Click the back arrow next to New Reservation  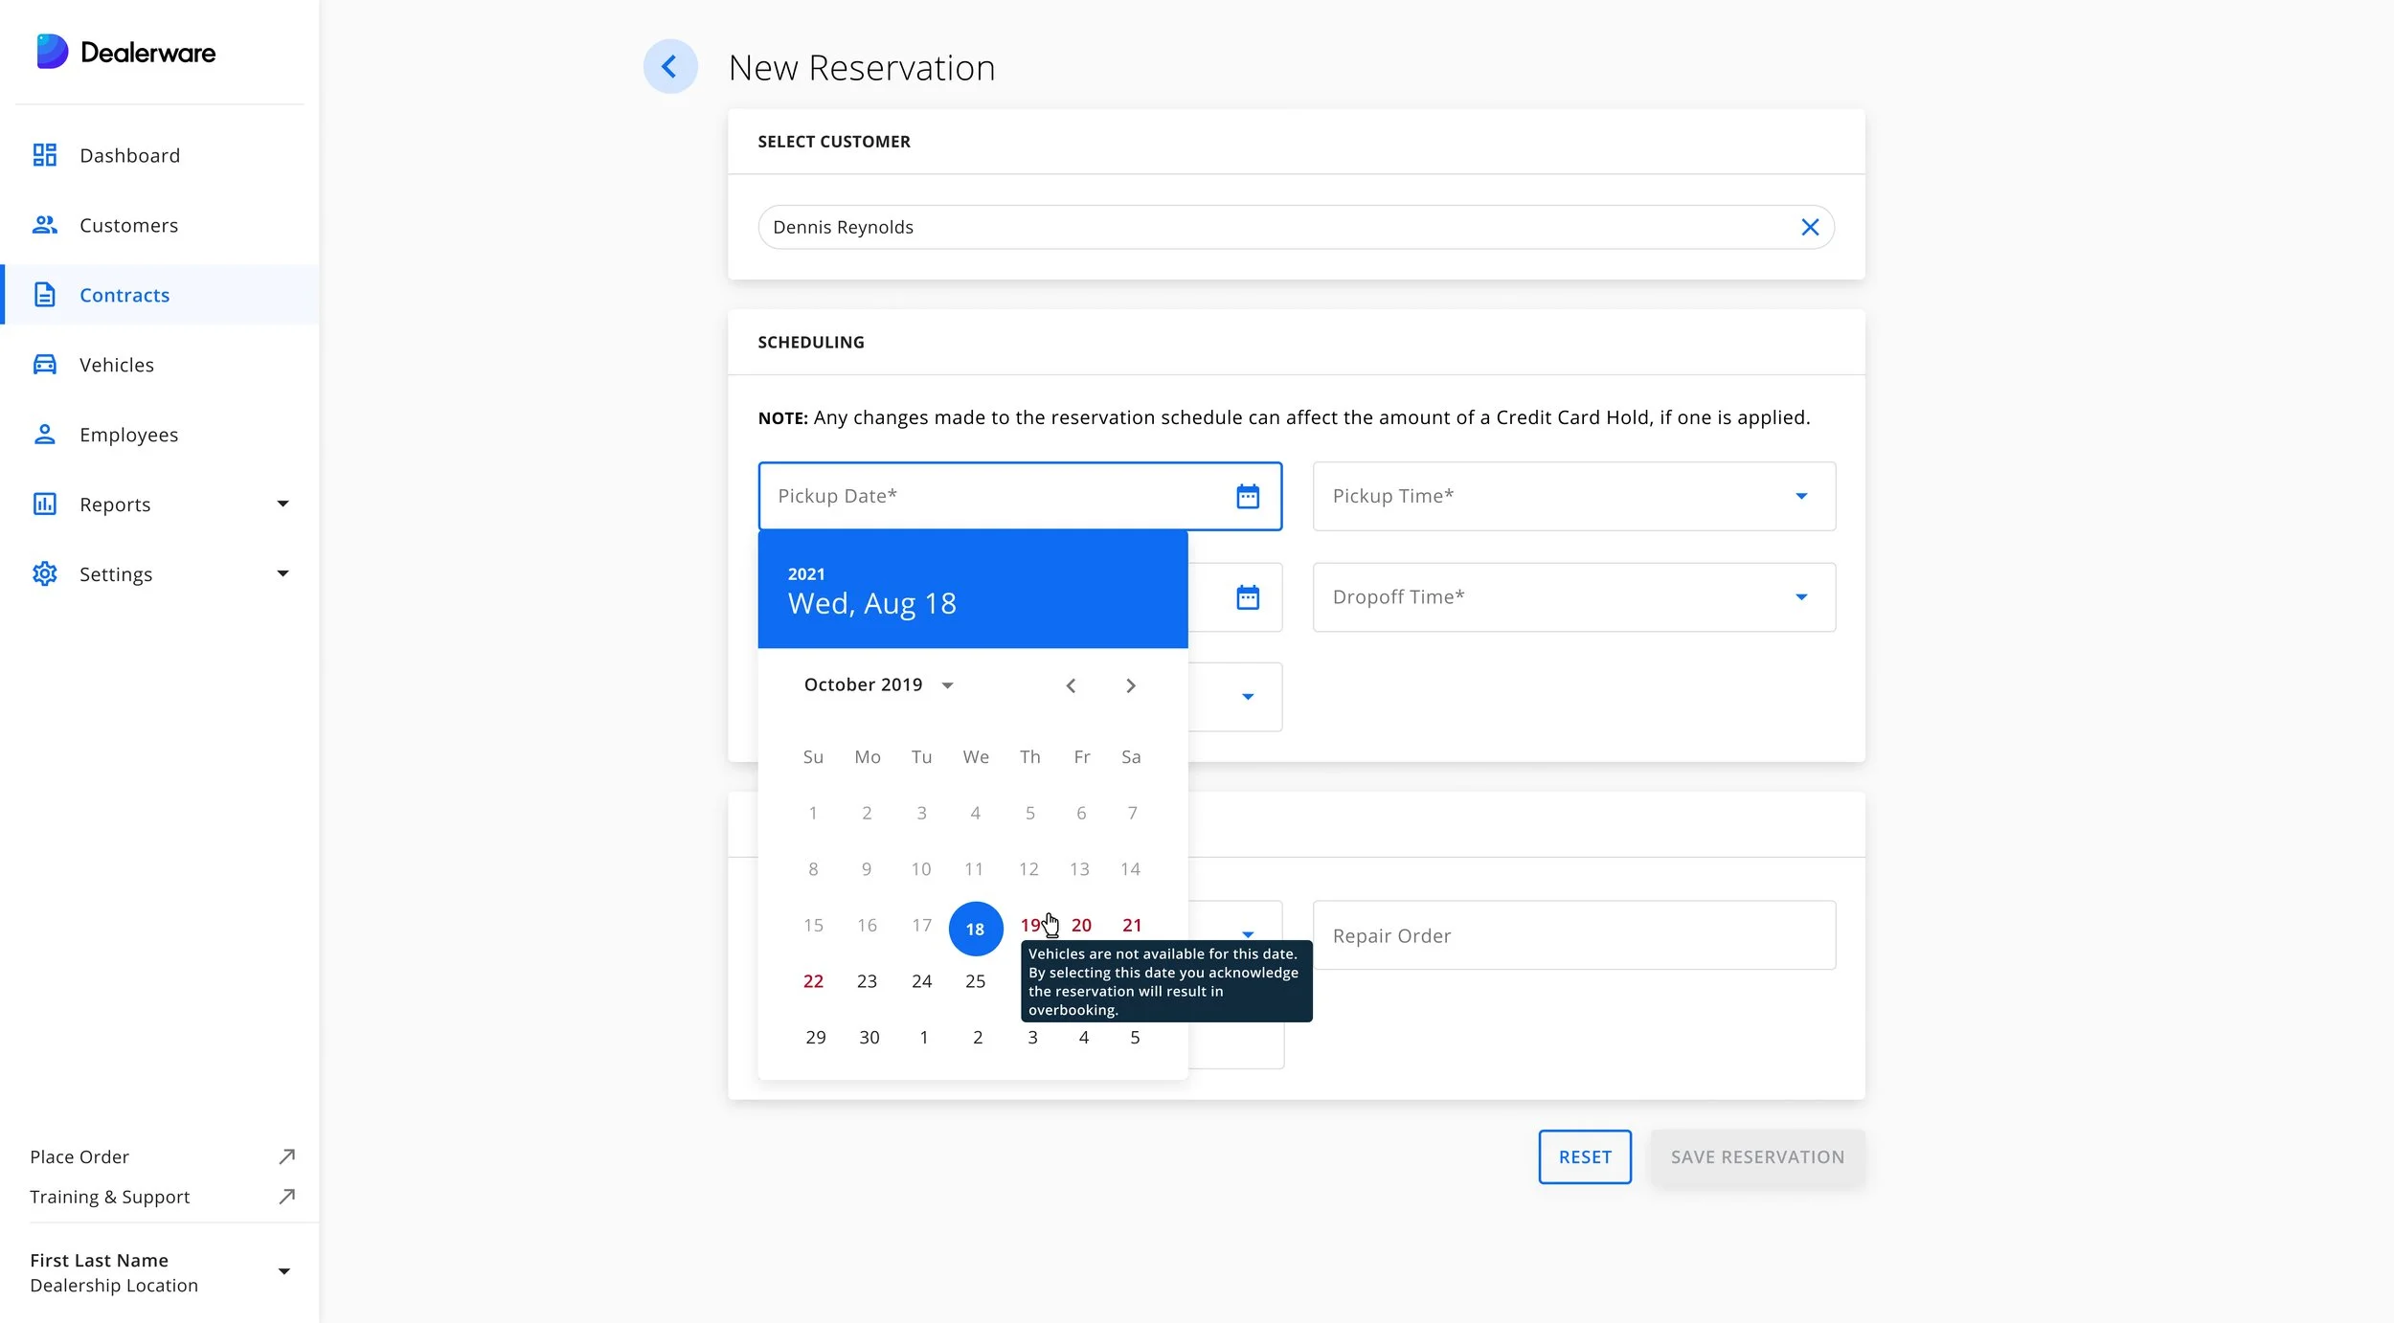click(669, 66)
